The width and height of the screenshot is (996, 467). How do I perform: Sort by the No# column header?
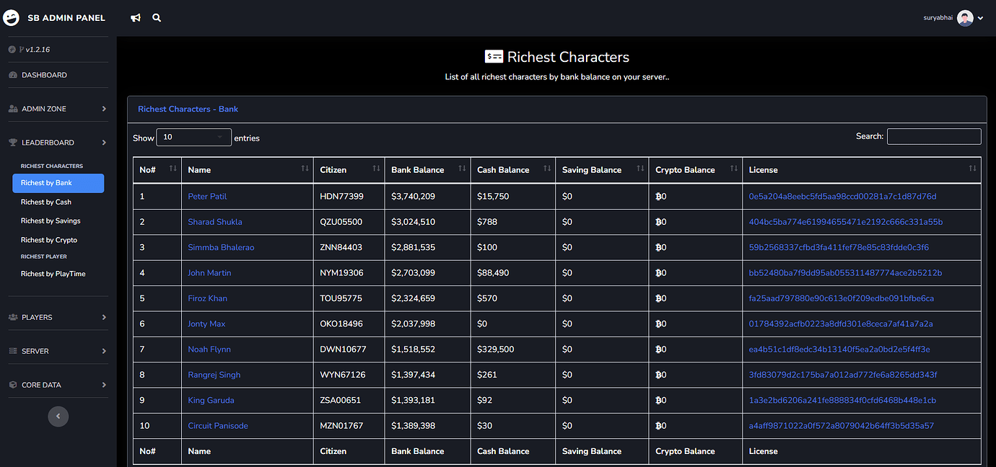[157, 170]
